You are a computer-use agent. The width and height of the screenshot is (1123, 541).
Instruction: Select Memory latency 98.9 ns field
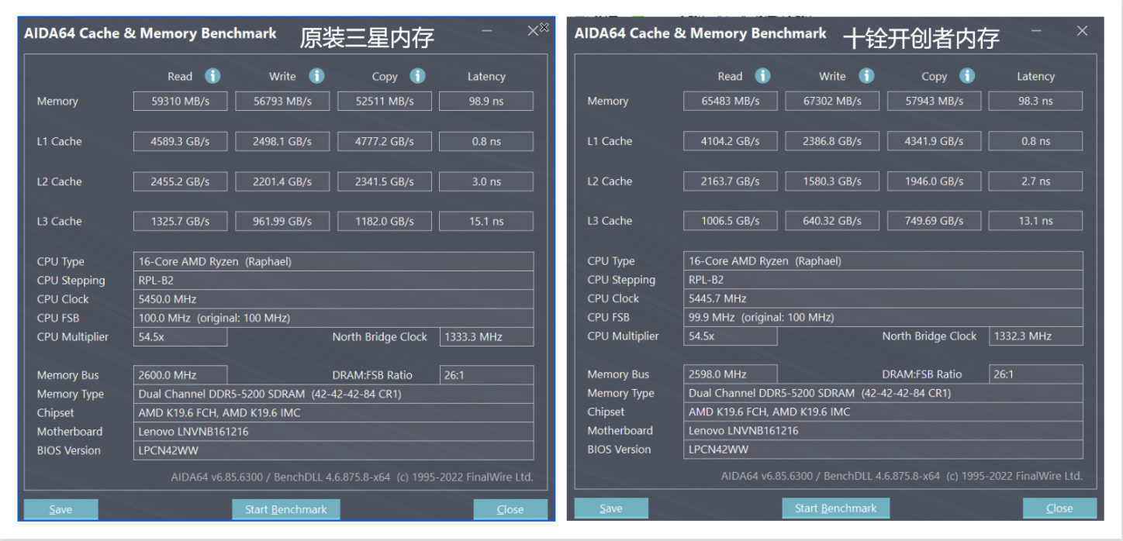(486, 101)
